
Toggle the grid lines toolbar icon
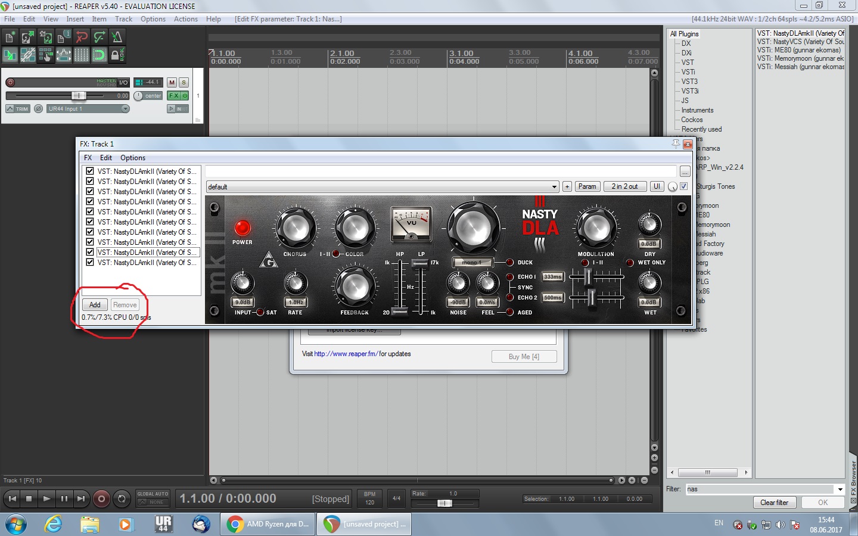point(82,55)
